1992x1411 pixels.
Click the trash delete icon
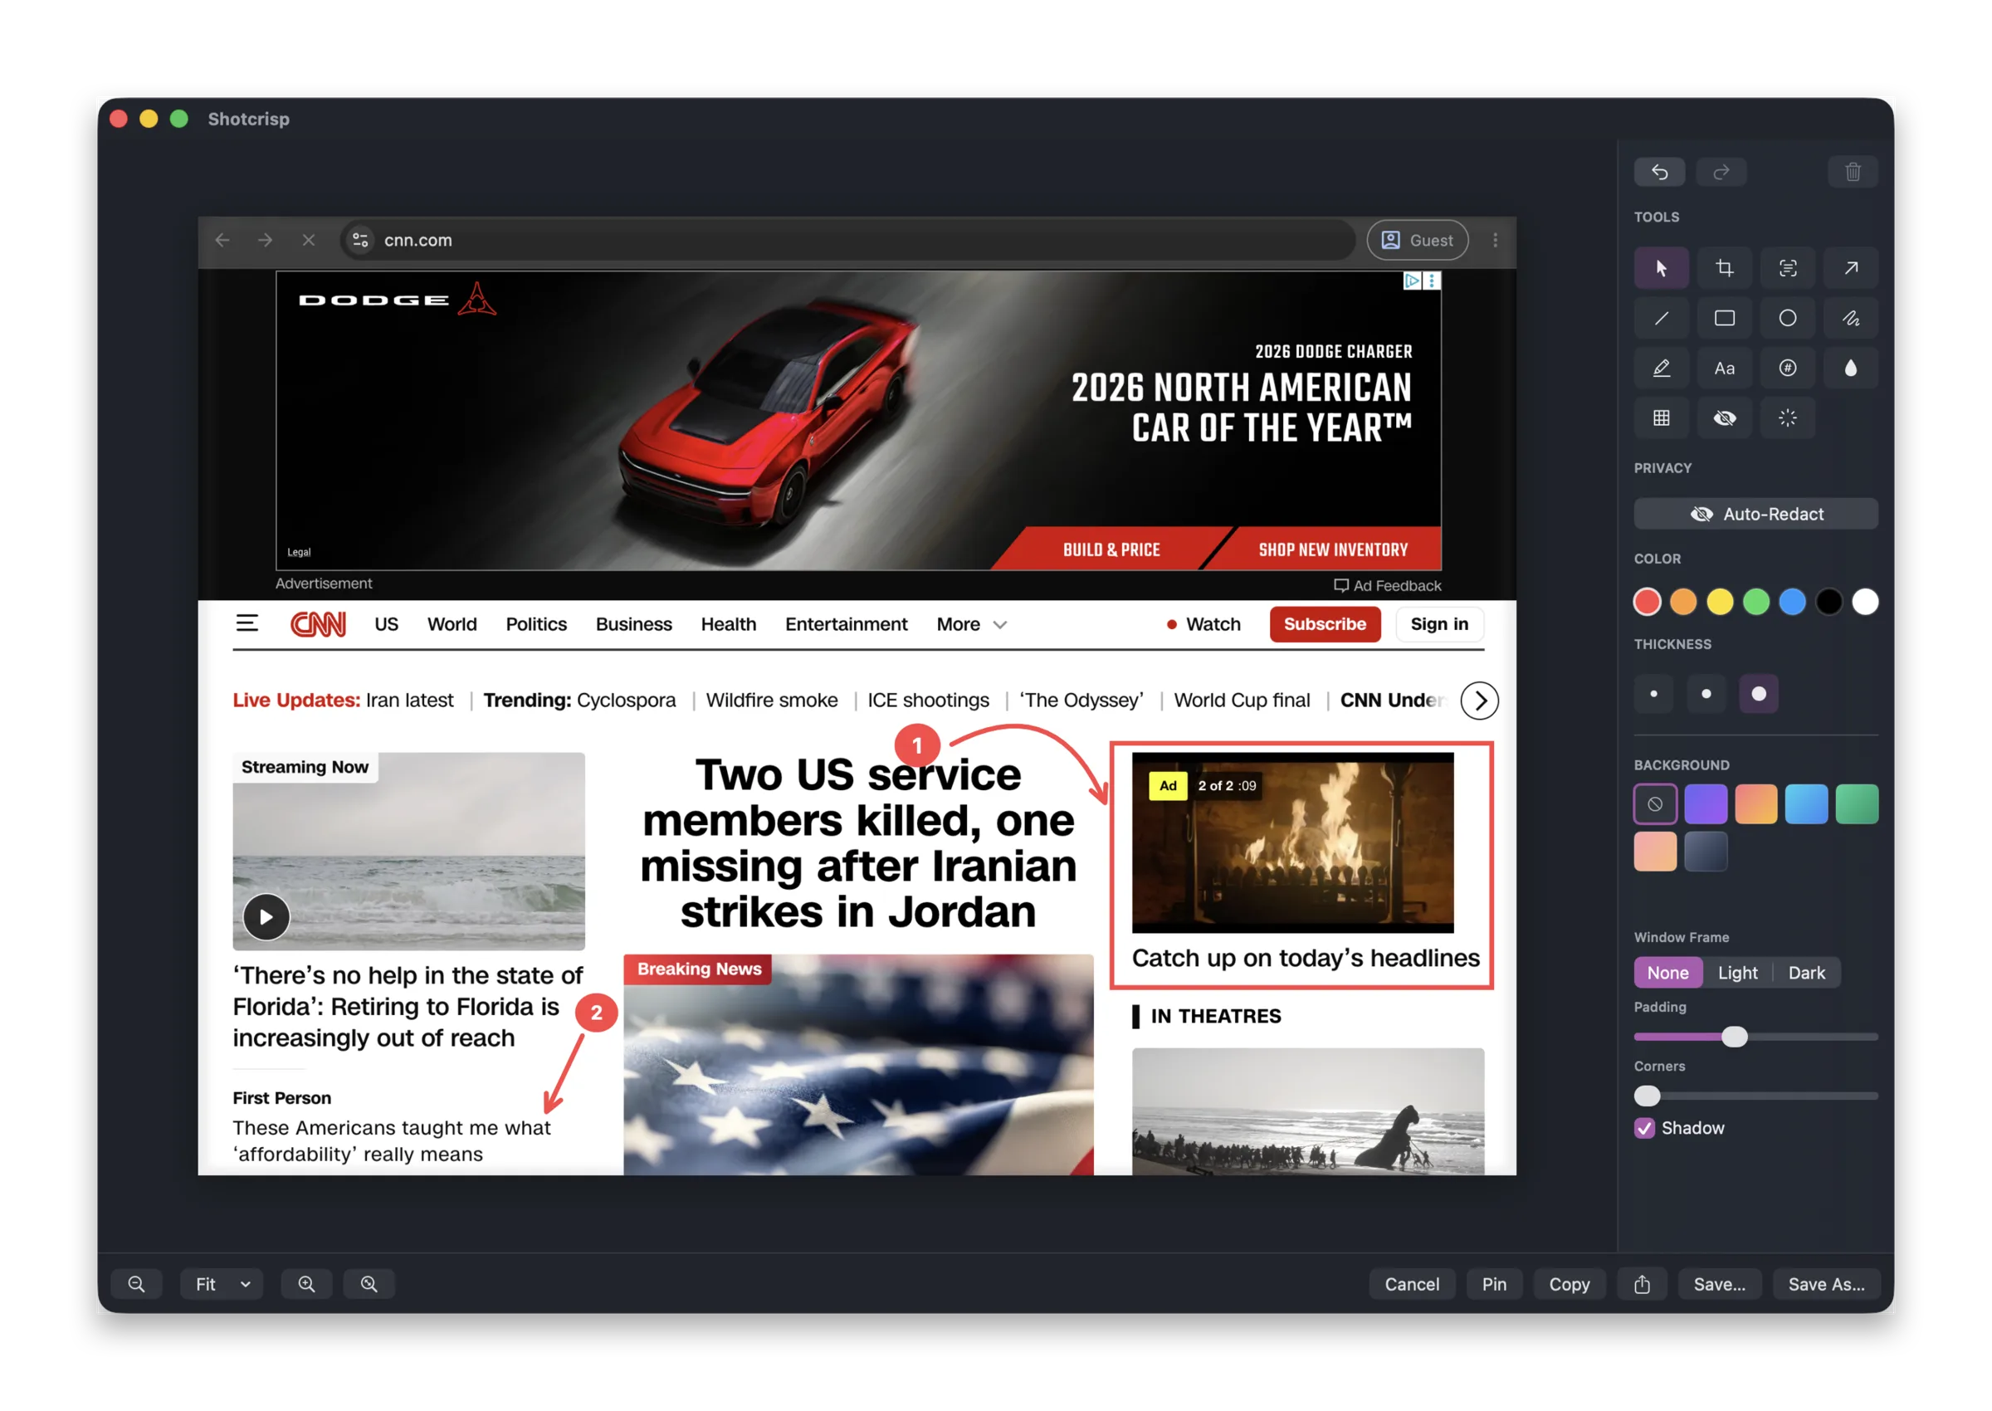click(x=1852, y=172)
